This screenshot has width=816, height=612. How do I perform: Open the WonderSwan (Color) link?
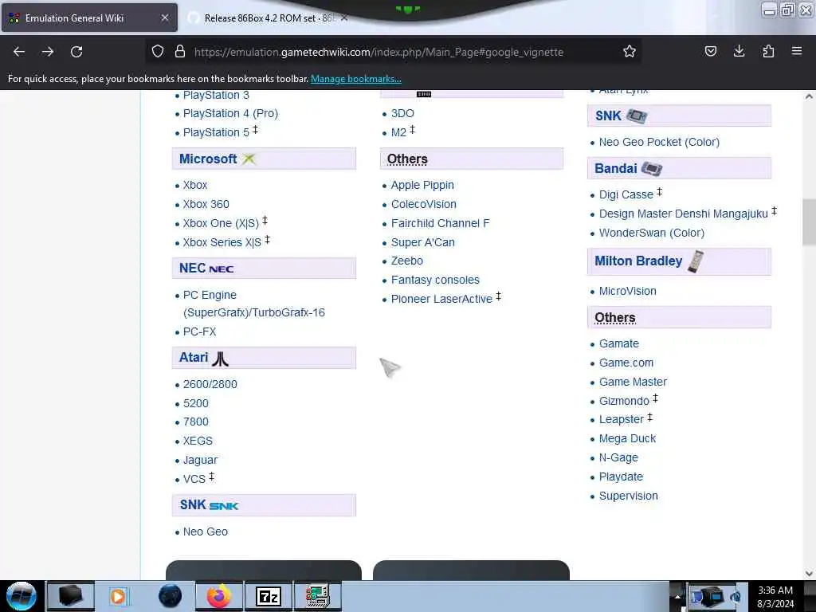pos(652,233)
